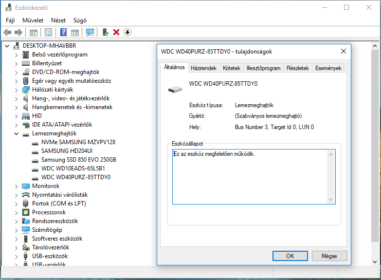This screenshot has height=280, width=381.
Task: Click the Nyomtatási várólisták printer icon
Action: [26, 195]
